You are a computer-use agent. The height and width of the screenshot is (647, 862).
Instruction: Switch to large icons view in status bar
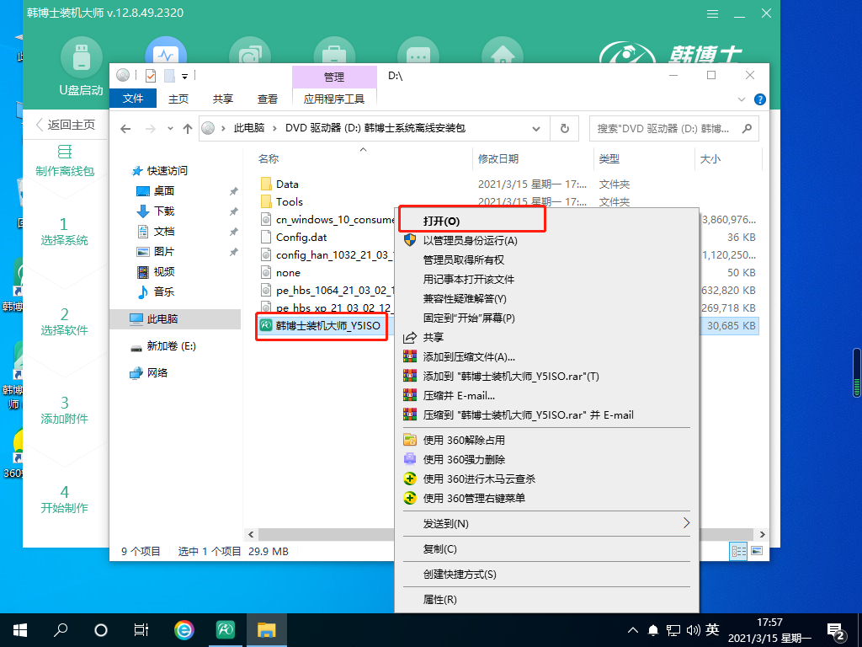pyautogui.click(x=756, y=551)
